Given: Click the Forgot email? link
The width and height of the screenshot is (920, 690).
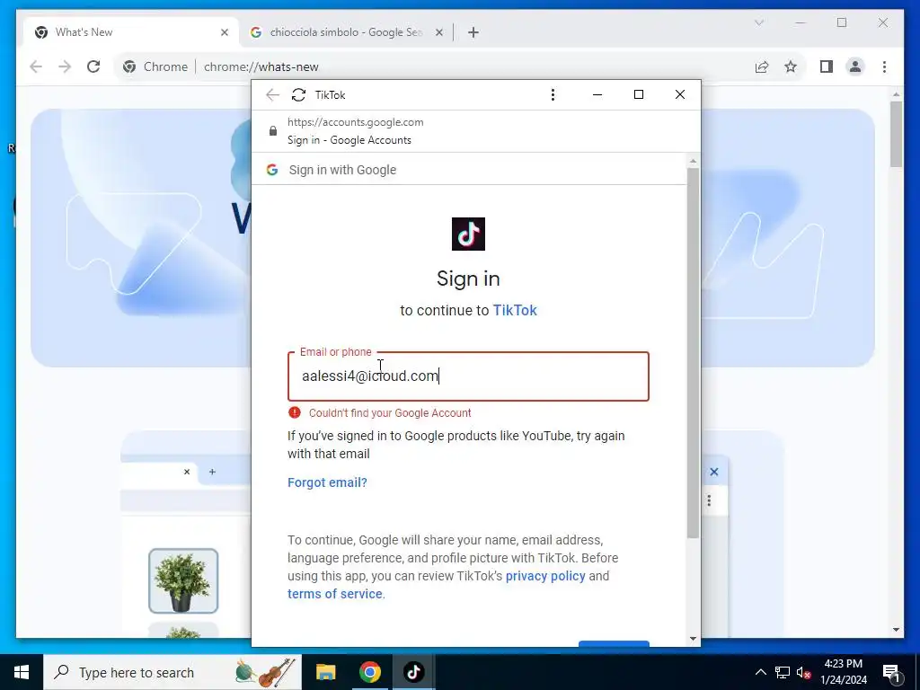Looking at the screenshot, I should [327, 482].
